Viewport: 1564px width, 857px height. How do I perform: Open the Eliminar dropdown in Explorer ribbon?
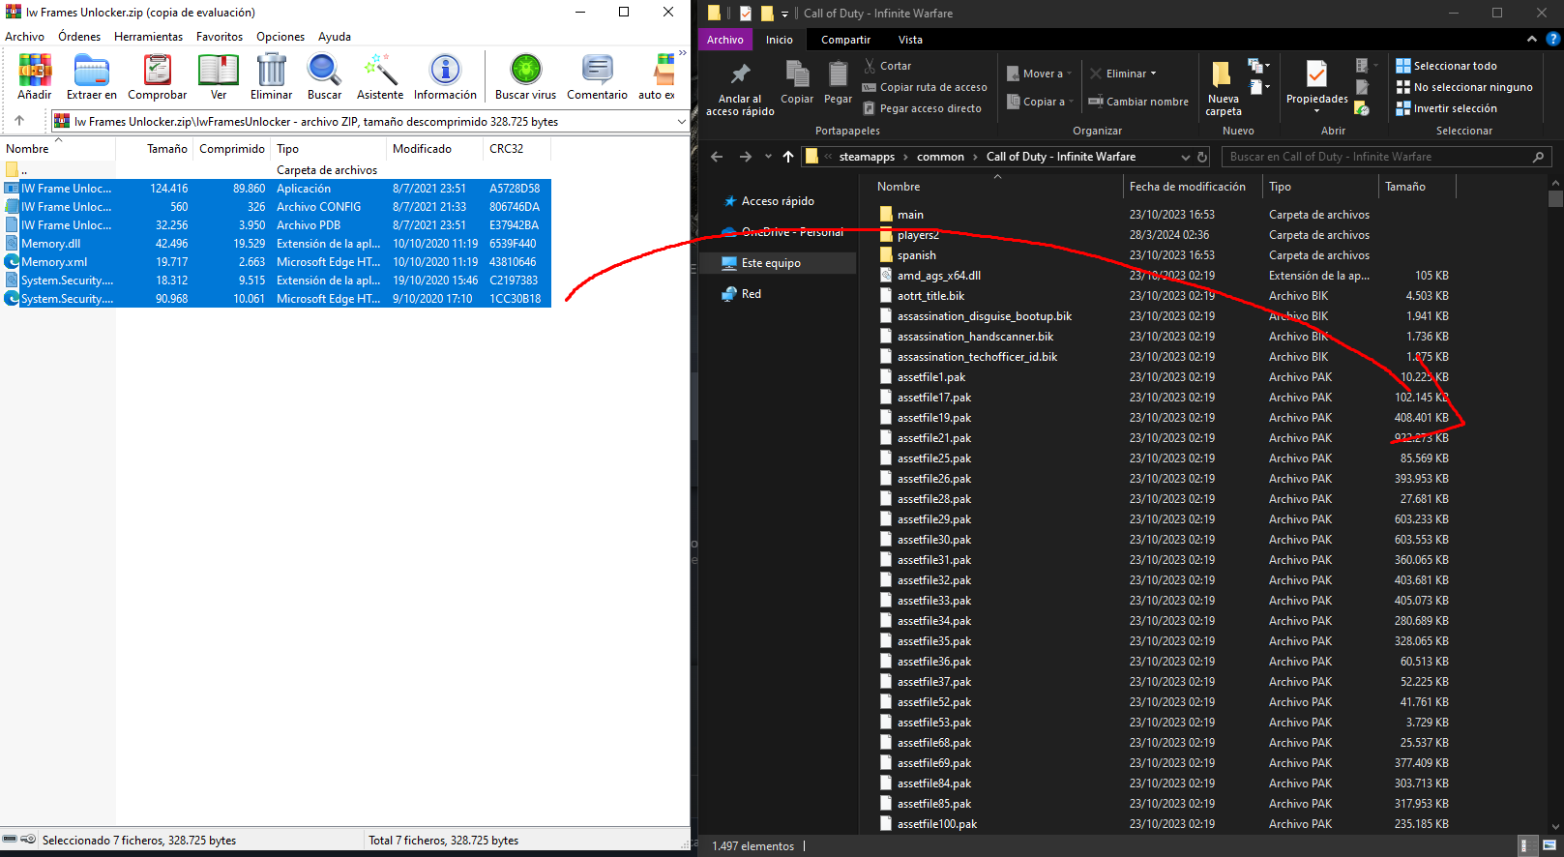[x=1123, y=74]
